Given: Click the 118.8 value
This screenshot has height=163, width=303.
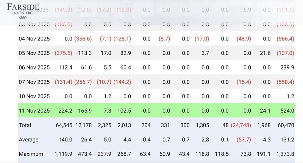Looking at the screenshot, I should [x=202, y=154].
